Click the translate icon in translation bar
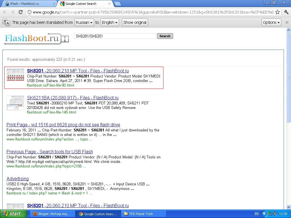The height and width of the screenshot is (218, 291). pos(6,22)
